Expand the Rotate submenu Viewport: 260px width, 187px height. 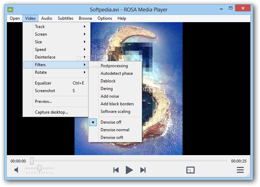[56, 72]
